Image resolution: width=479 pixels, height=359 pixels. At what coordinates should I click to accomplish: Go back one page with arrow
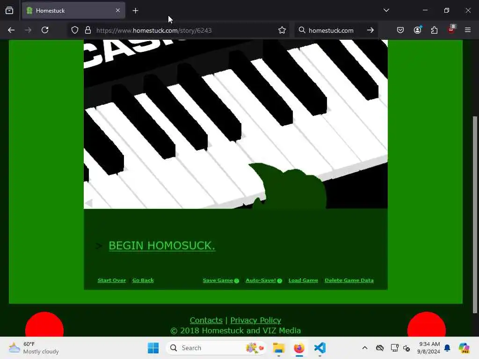coord(11,30)
